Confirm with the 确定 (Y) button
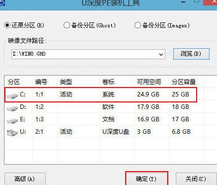This screenshot has width=217, height=185. pos(146,179)
